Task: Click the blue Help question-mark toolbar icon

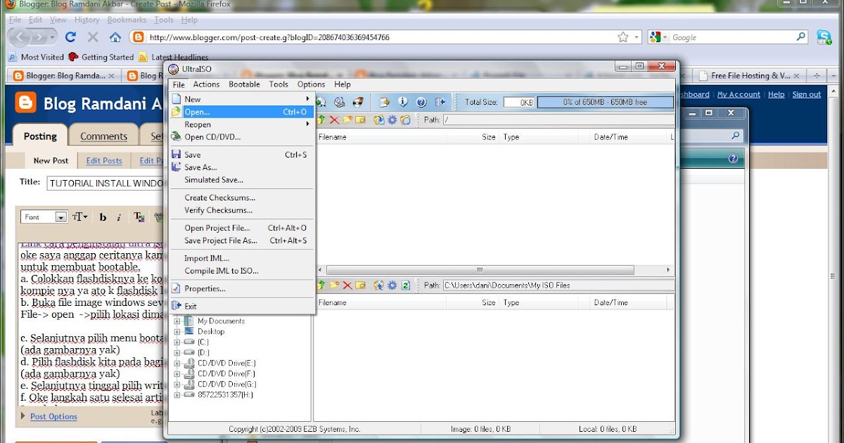Action: pos(421,103)
